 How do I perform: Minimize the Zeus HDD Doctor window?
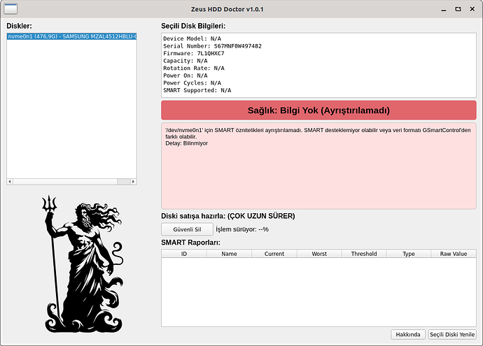point(442,10)
